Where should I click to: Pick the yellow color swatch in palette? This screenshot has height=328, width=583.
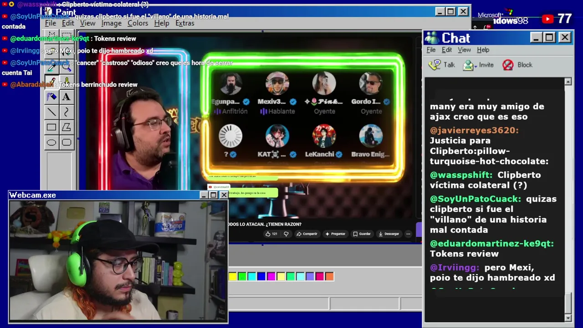[232, 276]
